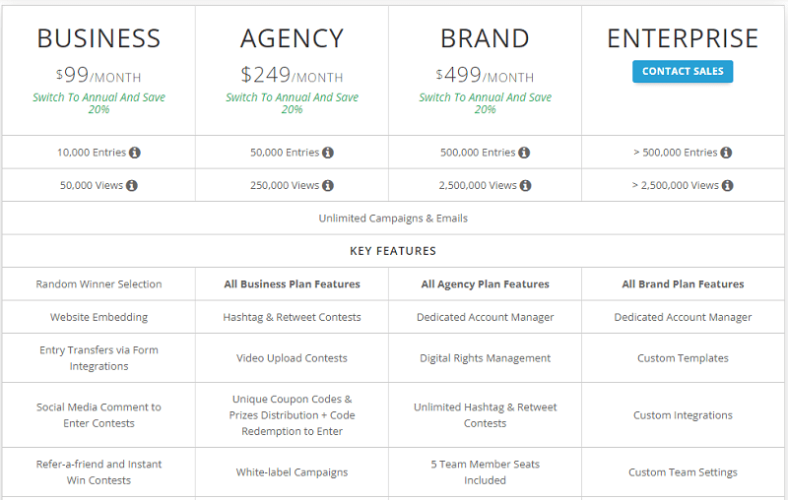788x500 pixels.
Task: Switch Agency plan to annual billing
Action: (292, 103)
